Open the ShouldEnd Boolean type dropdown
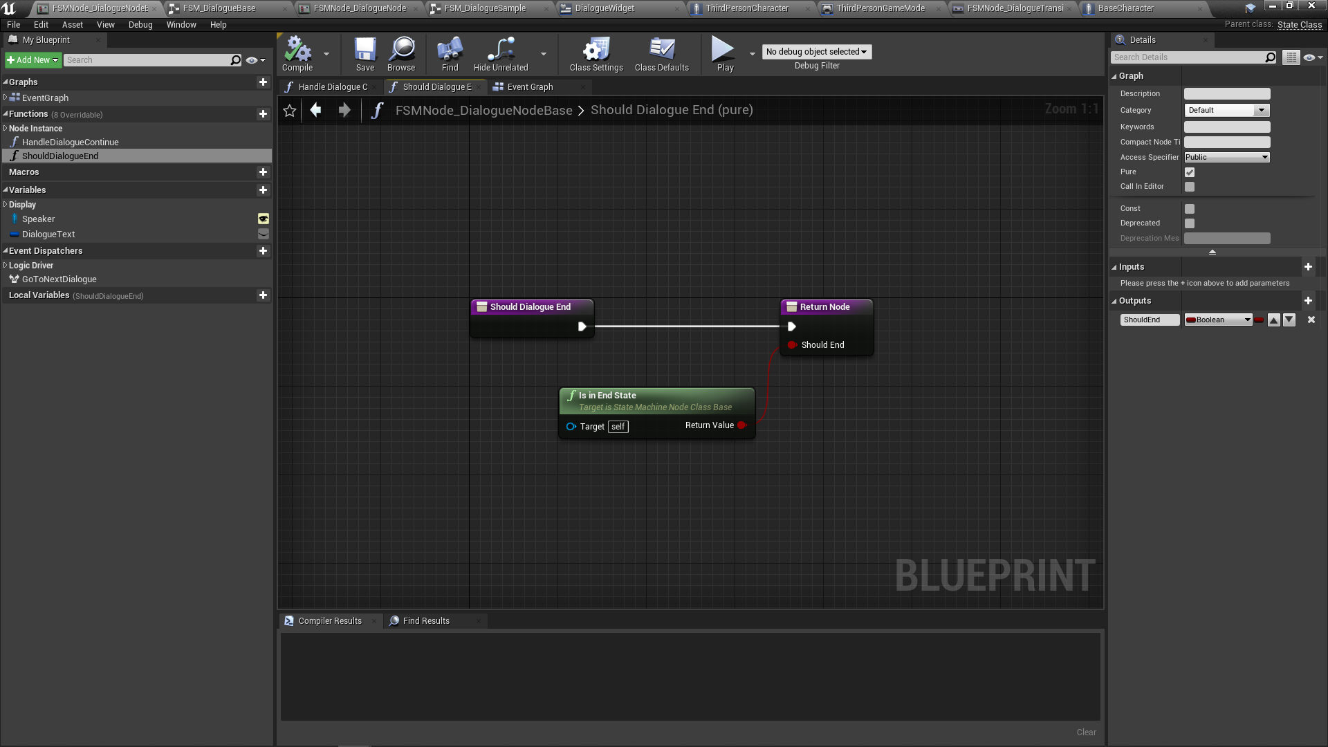The image size is (1328, 747). point(1219,320)
